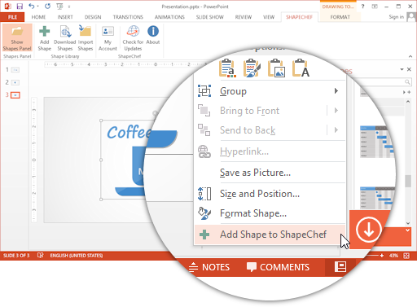Choose Paste Keep Source Formatting option
Screen dimensions: 417x307
[x=252, y=68]
